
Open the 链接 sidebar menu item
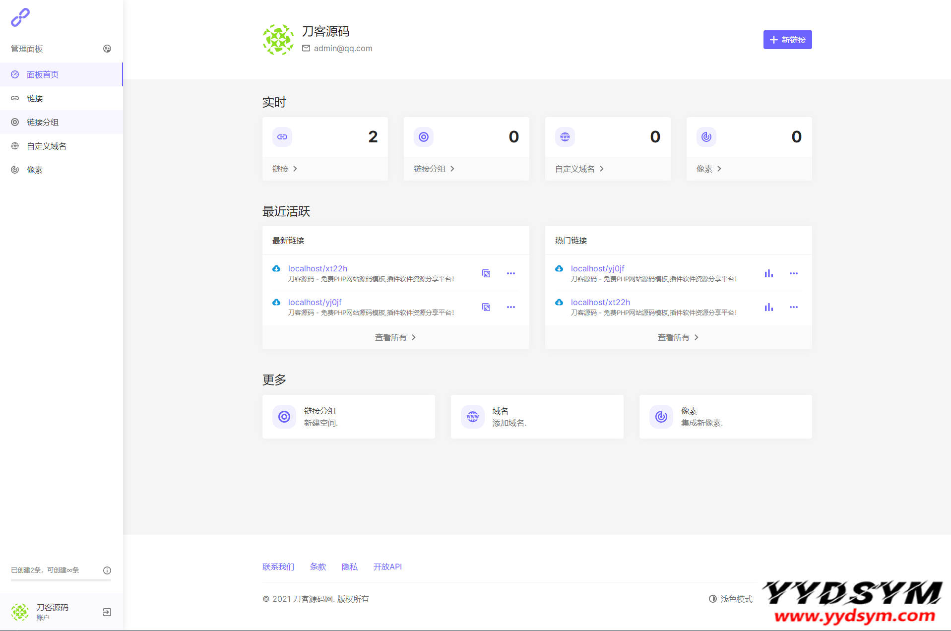pos(35,98)
